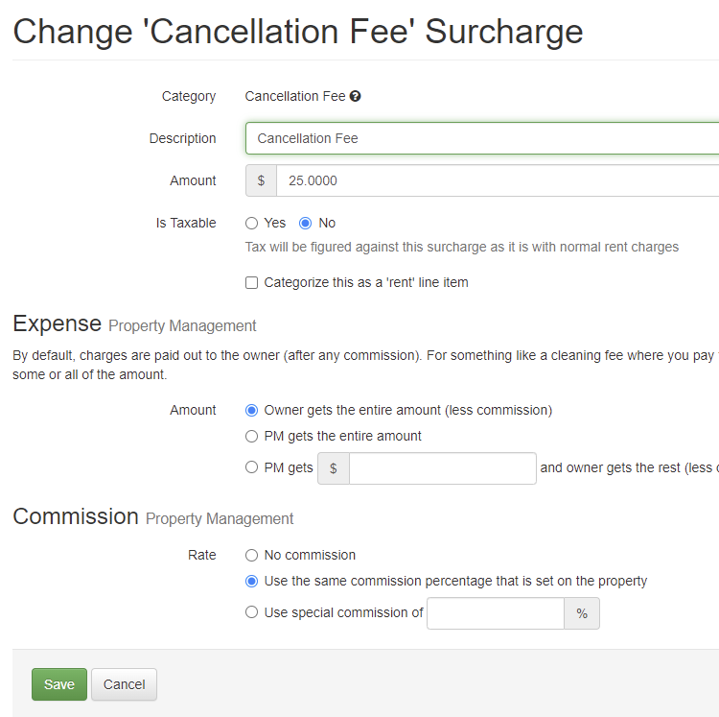Viewport: 719px width, 717px height.
Task: Click the PM gets dollar amount input
Action: (x=443, y=468)
